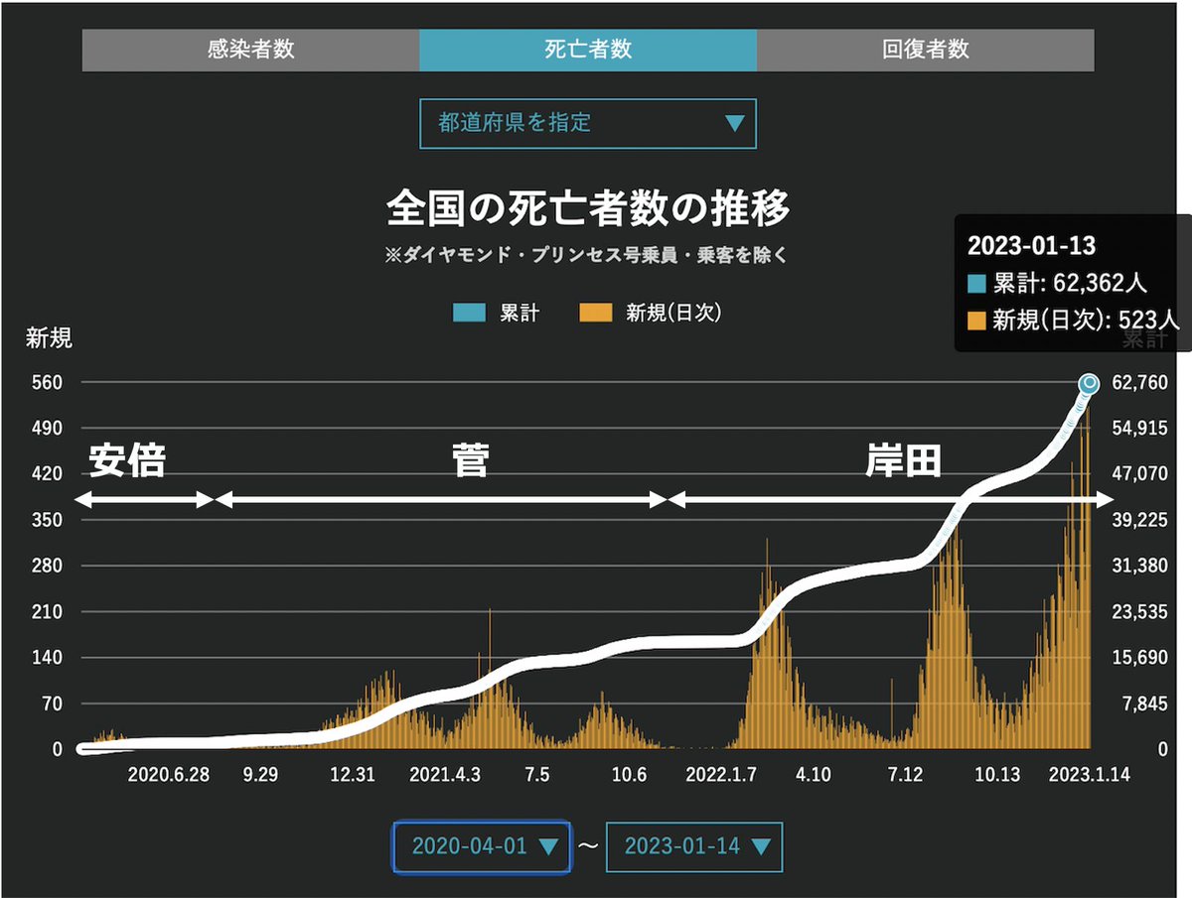This screenshot has width=1192, height=898.
Task: Click the chart title 全国の死亡者数の推移
Action: click(588, 209)
